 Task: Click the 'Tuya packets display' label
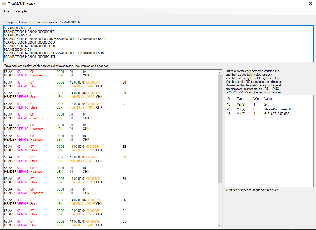(57, 66)
